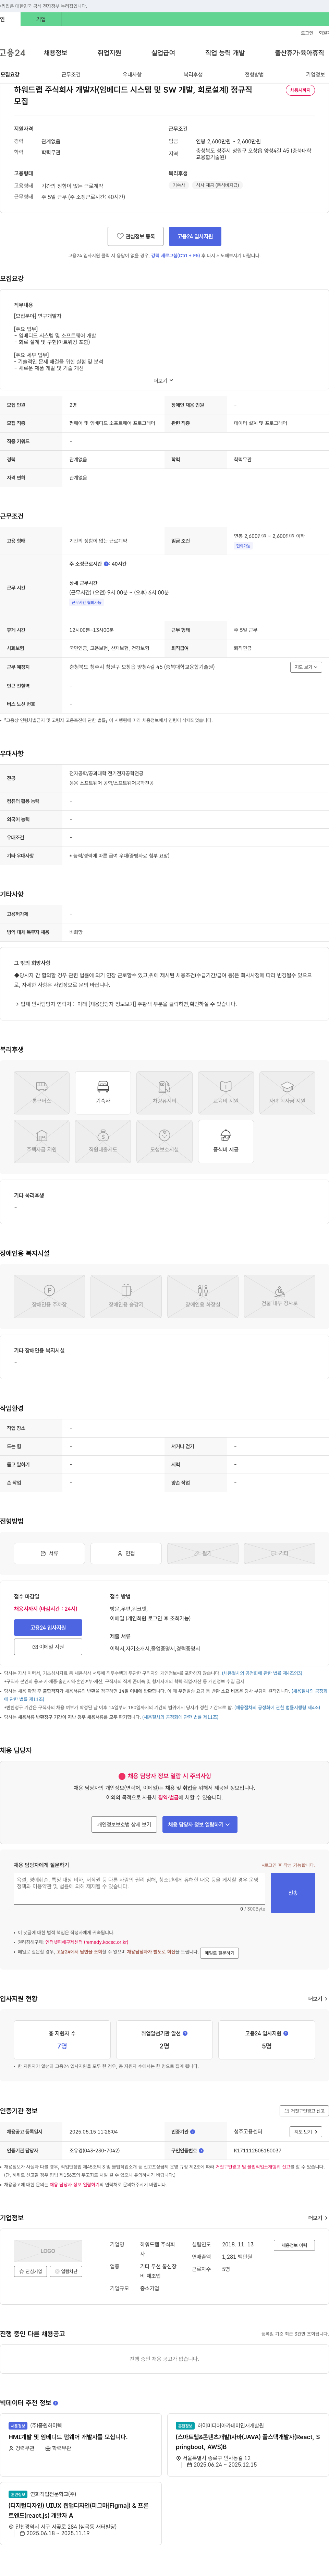Click the 관심기업 star button
Viewport: 329px width, 2576px height.
[x=30, y=2271]
